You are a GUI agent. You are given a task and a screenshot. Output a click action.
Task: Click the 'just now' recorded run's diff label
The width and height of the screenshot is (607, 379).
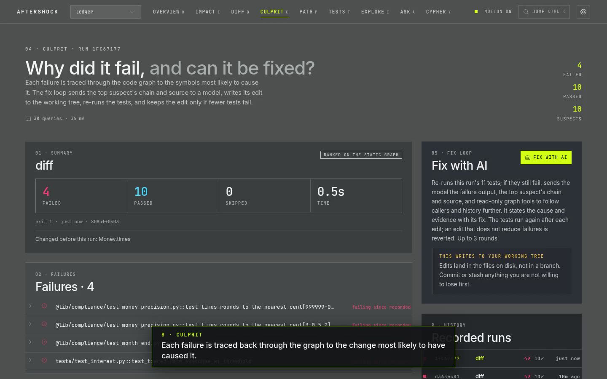click(x=480, y=358)
